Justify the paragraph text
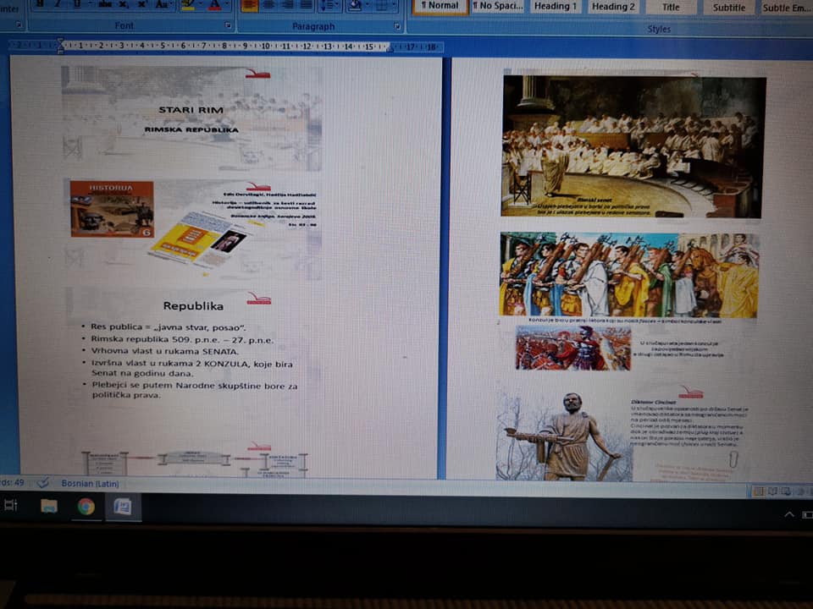The height and width of the screenshot is (609, 813). tap(307, 5)
